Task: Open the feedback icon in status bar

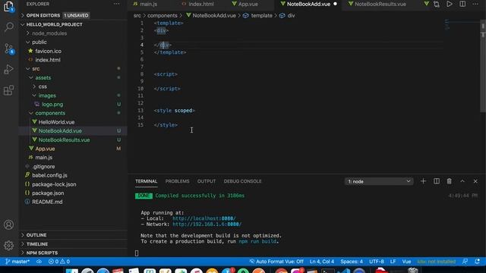Action: [465, 262]
